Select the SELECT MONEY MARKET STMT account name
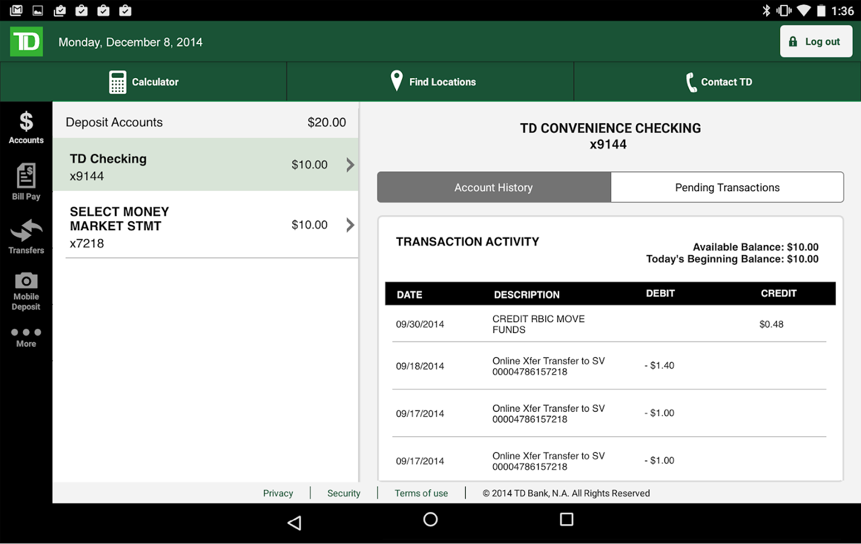Viewport: 861px width, 544px height. [119, 219]
